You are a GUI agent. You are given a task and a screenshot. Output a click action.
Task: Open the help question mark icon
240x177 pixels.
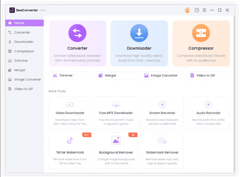(x=197, y=10)
